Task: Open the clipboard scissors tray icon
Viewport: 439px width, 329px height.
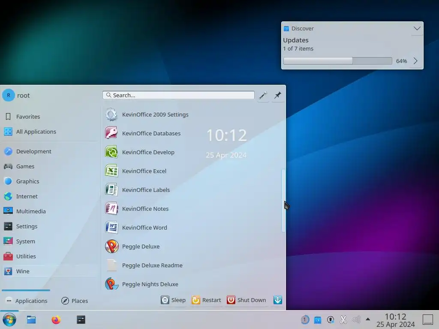Action: point(343,320)
